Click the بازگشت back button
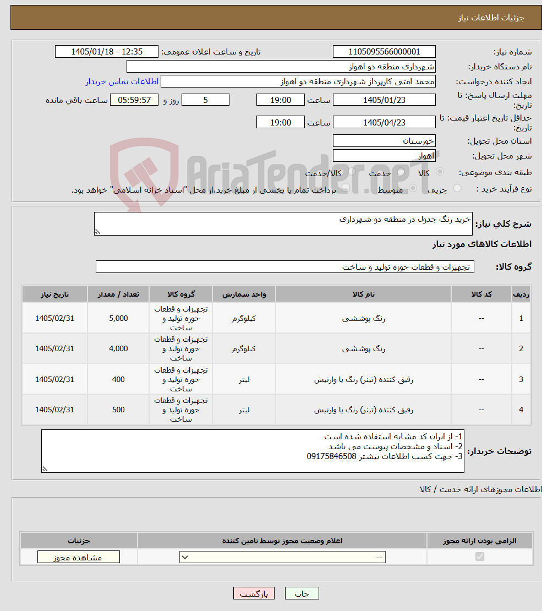Image resolution: width=542 pixels, height=611 pixels. pos(254,593)
